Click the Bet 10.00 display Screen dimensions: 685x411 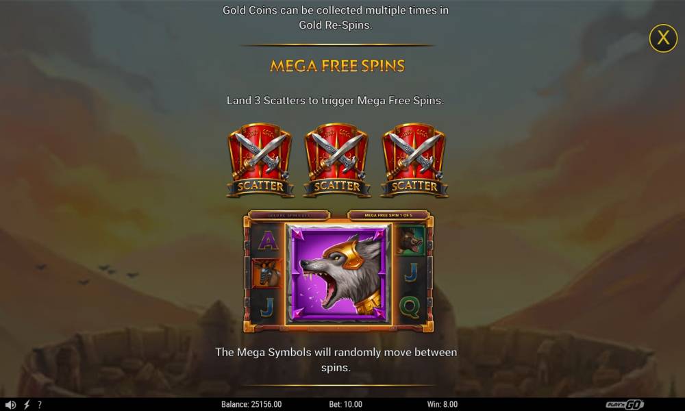(345, 404)
